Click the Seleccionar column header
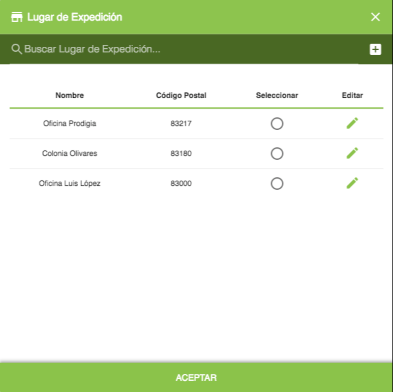The image size is (393, 392). click(x=277, y=95)
